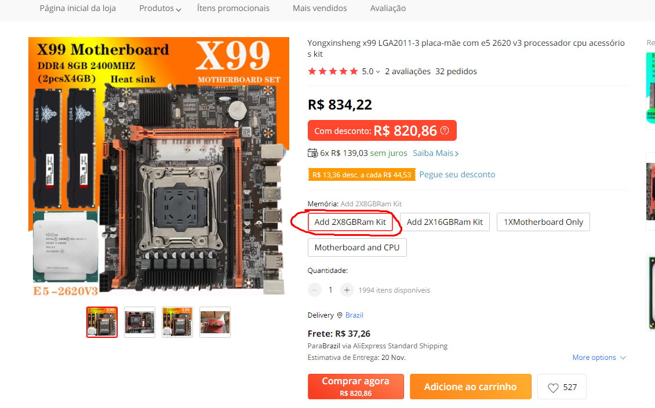Click the delivery location pin icon
655x408 pixels.
pos(340,315)
